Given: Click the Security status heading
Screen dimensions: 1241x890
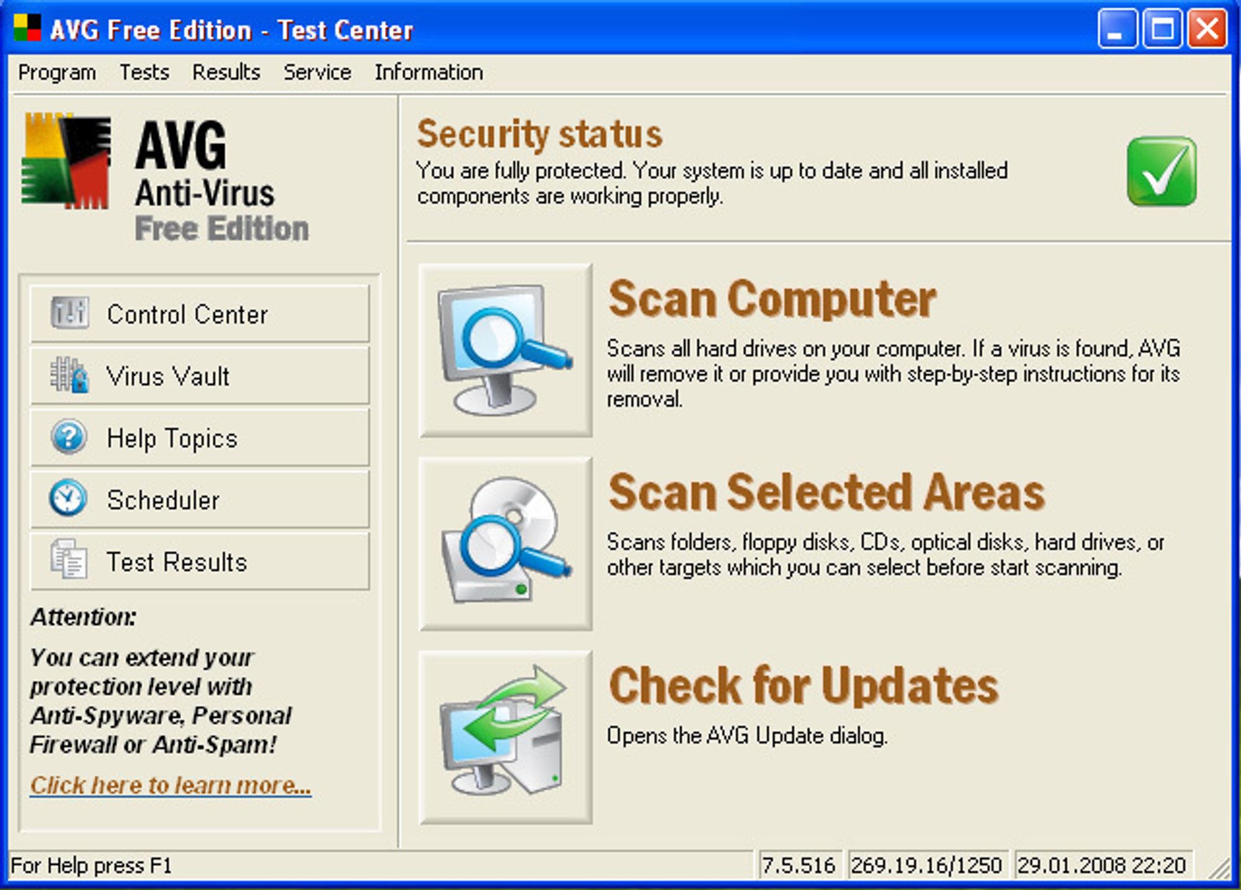Looking at the screenshot, I should point(540,135).
